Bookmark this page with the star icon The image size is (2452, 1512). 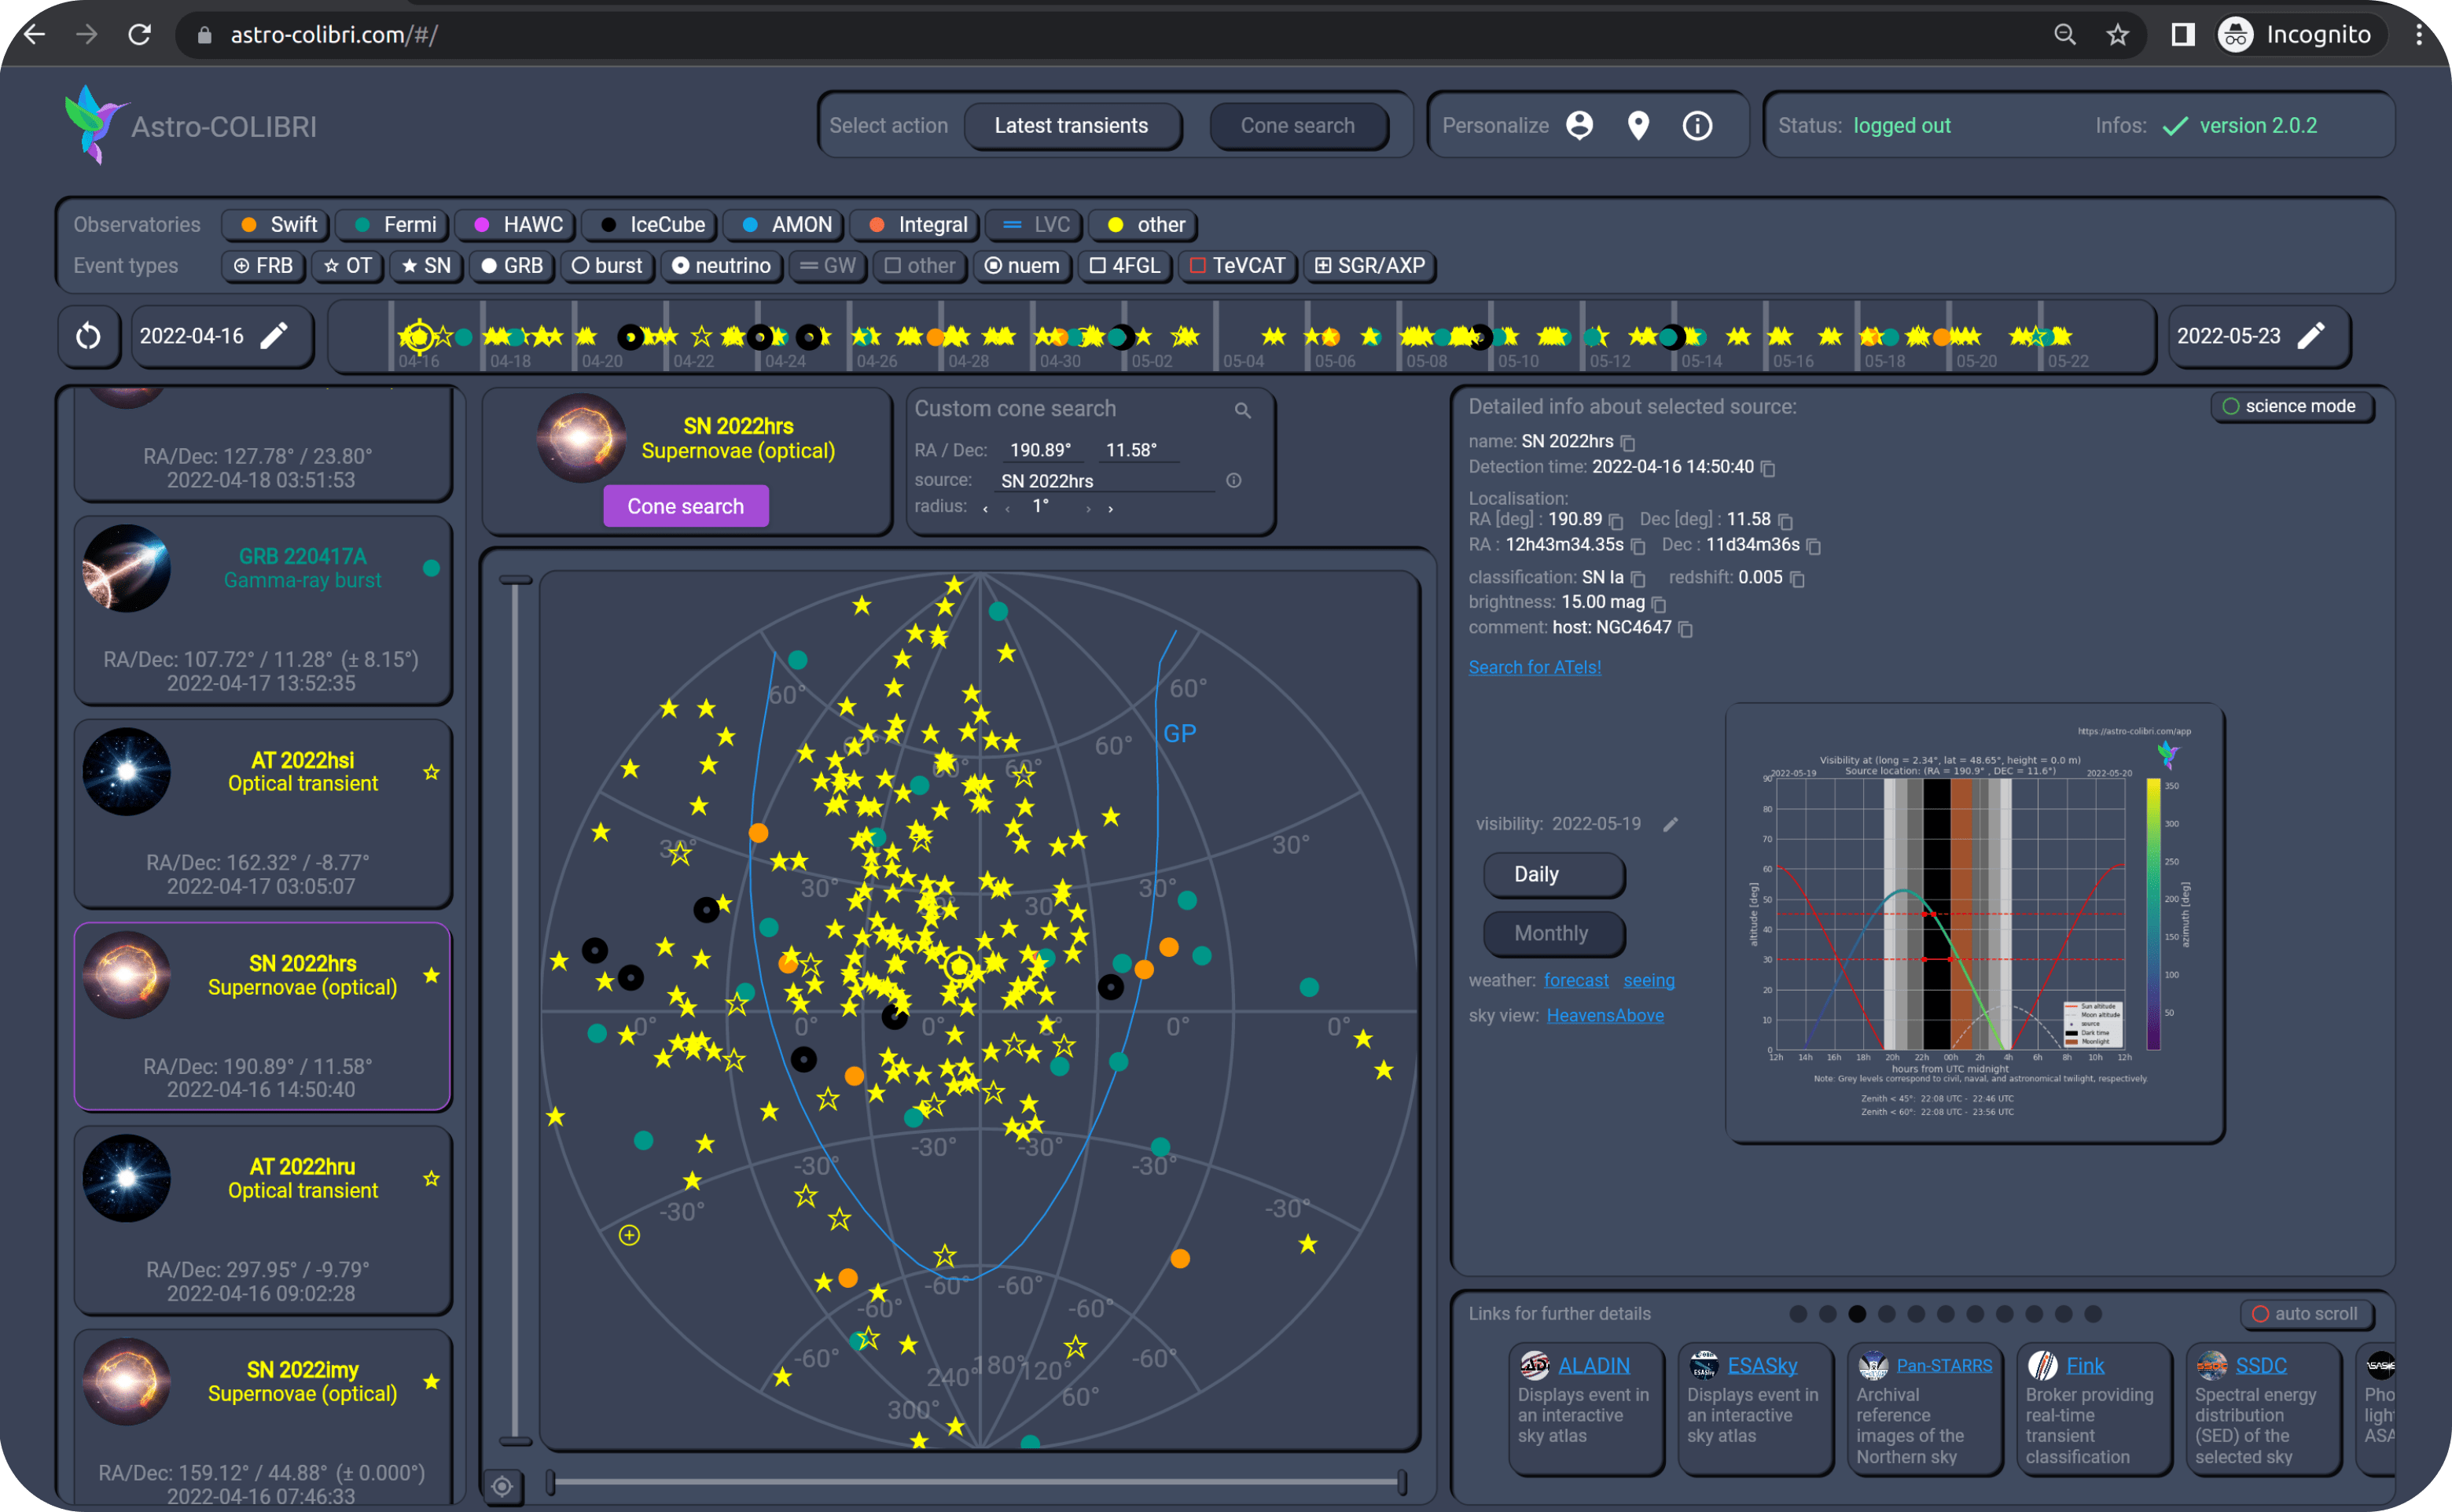[x=2117, y=35]
